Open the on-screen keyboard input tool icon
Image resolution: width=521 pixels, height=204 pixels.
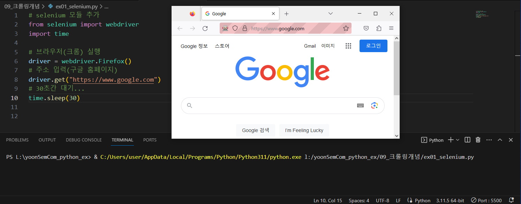(361, 106)
